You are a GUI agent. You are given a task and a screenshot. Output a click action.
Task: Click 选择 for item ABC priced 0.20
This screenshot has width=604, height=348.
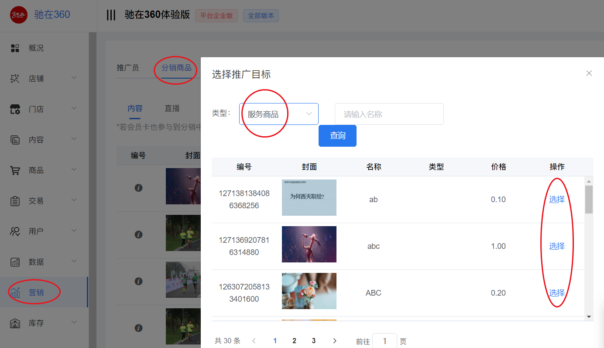[x=557, y=293]
